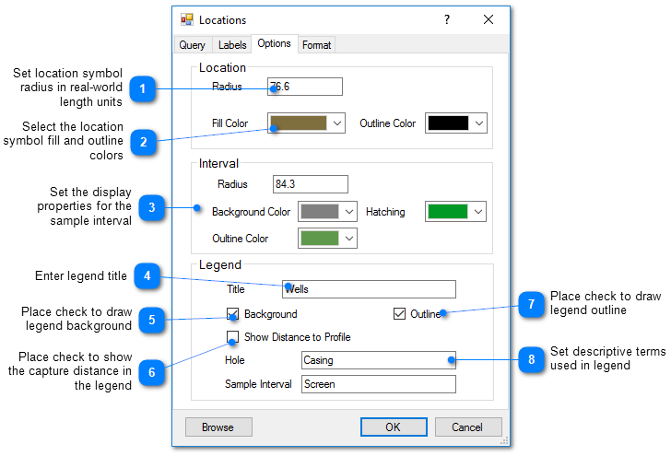Click numbered callout marker 1

(142, 89)
